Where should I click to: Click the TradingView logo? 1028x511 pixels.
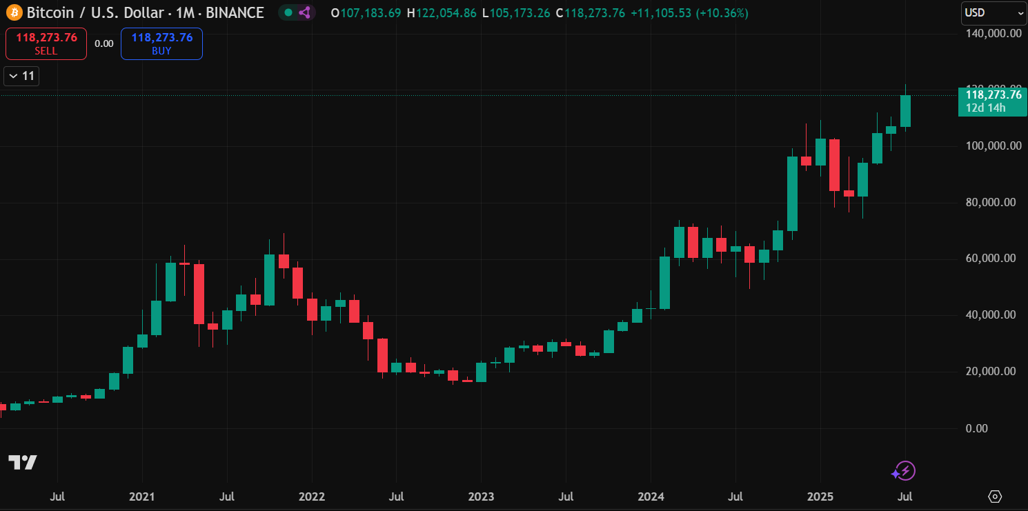(23, 463)
